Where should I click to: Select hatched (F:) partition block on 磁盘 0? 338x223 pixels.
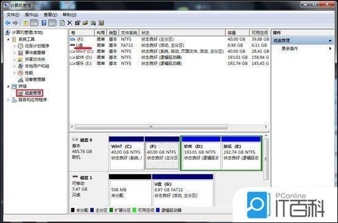(x=162, y=153)
